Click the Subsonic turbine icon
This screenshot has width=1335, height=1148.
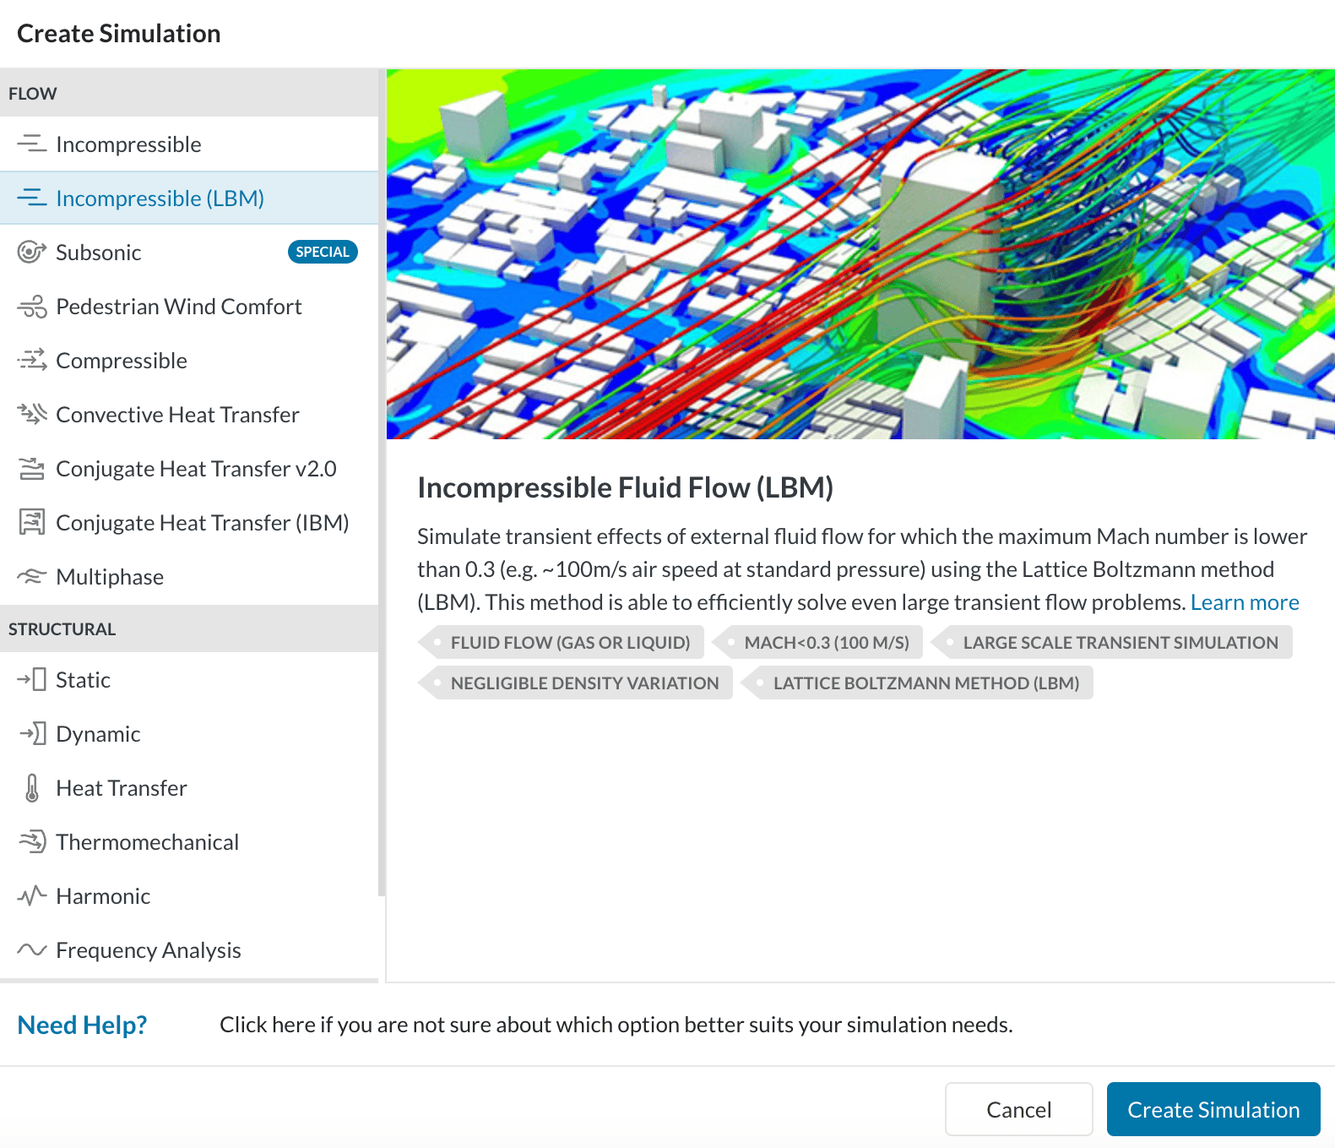point(32,253)
